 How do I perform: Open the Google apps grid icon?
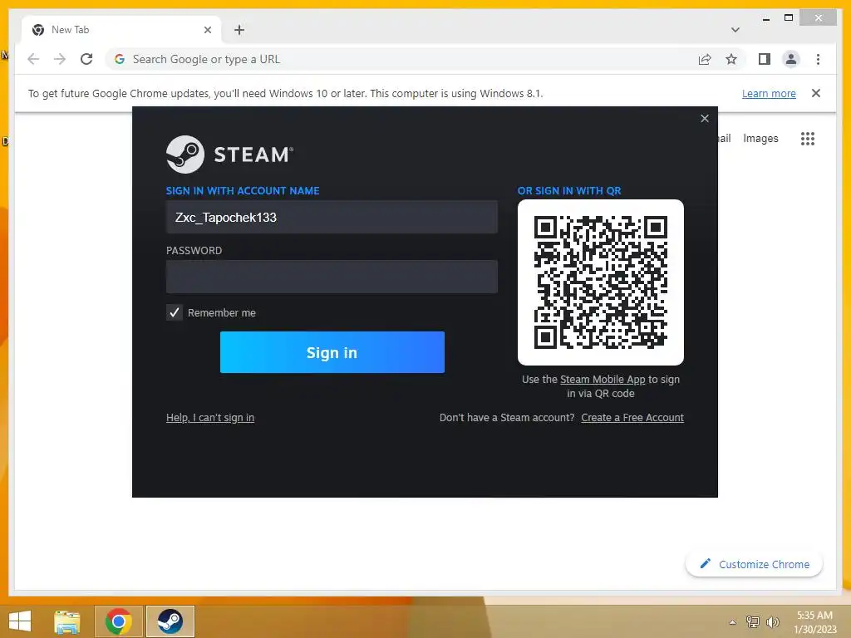[x=808, y=139]
